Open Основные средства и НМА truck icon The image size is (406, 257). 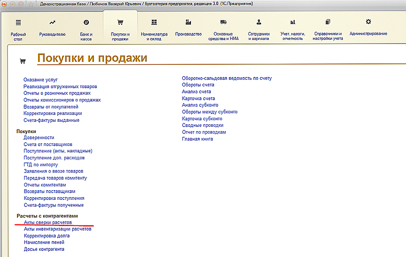click(x=223, y=22)
